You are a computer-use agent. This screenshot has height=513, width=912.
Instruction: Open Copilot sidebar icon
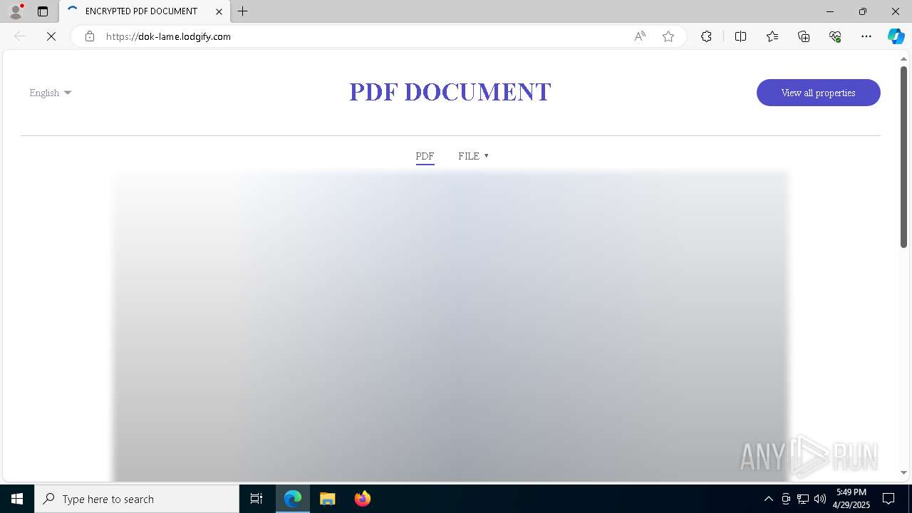pyautogui.click(x=896, y=36)
